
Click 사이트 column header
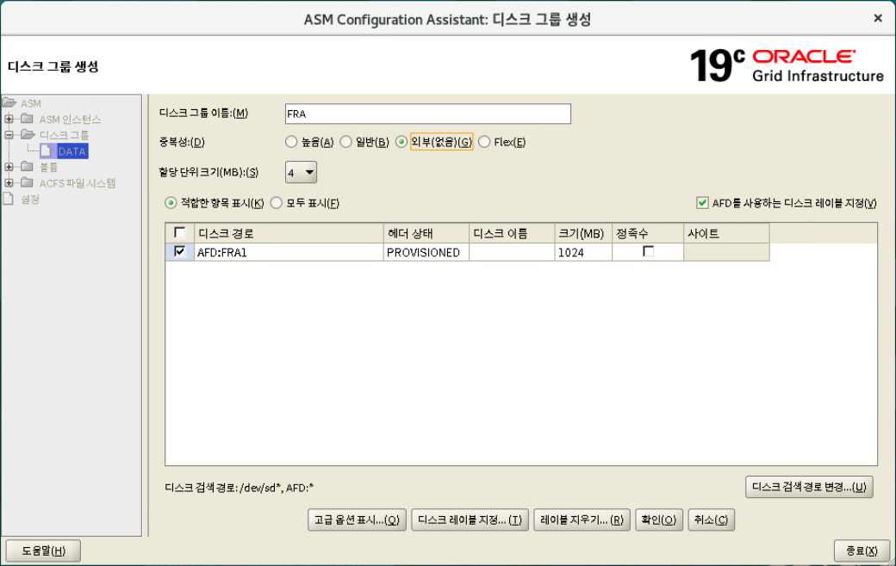[x=727, y=233]
